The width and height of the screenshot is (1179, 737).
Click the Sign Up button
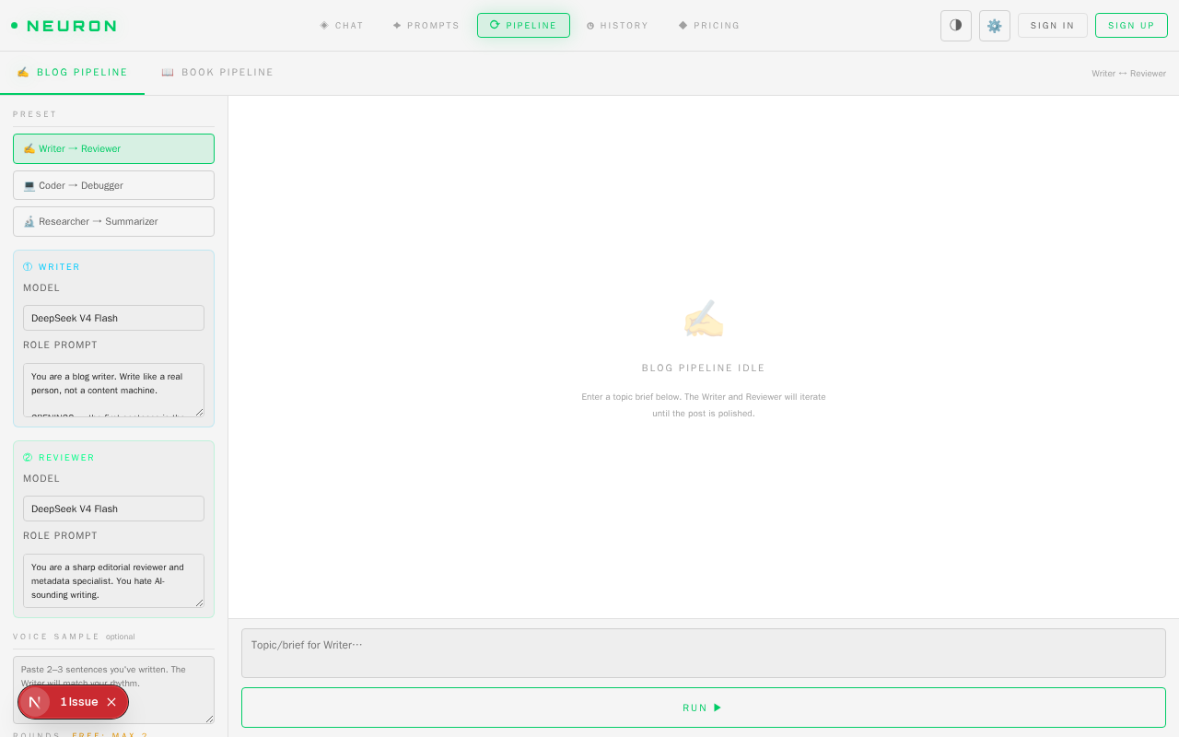pyautogui.click(x=1131, y=26)
